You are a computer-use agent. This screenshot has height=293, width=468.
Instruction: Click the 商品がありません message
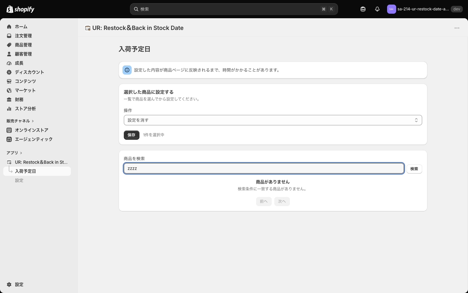pos(273,182)
